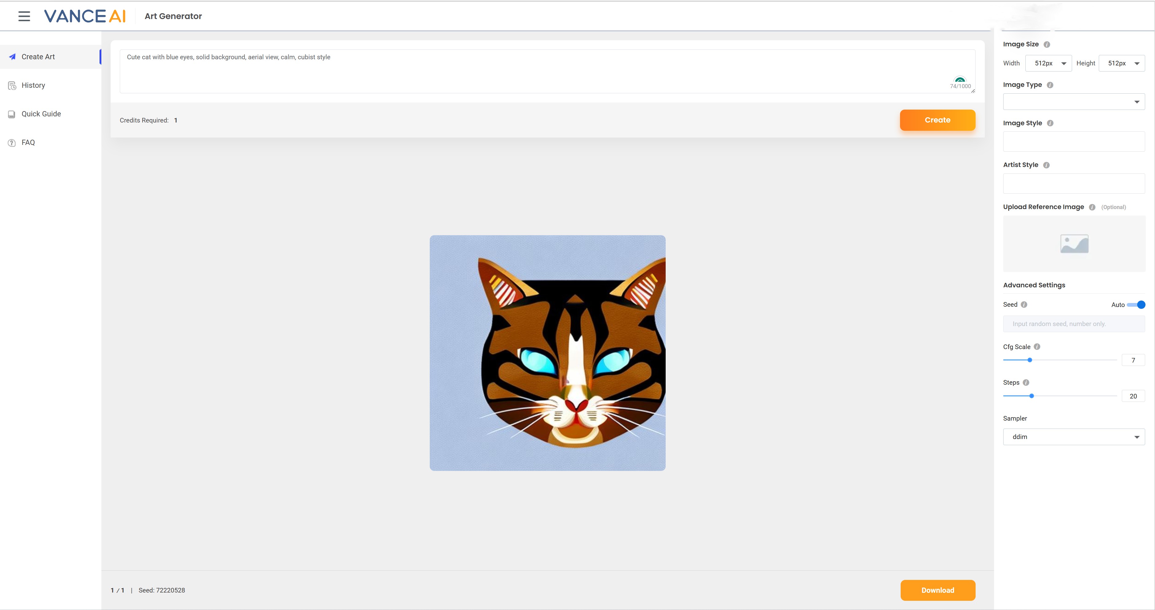
Task: Expand the Image Type dropdown
Action: tap(1073, 102)
